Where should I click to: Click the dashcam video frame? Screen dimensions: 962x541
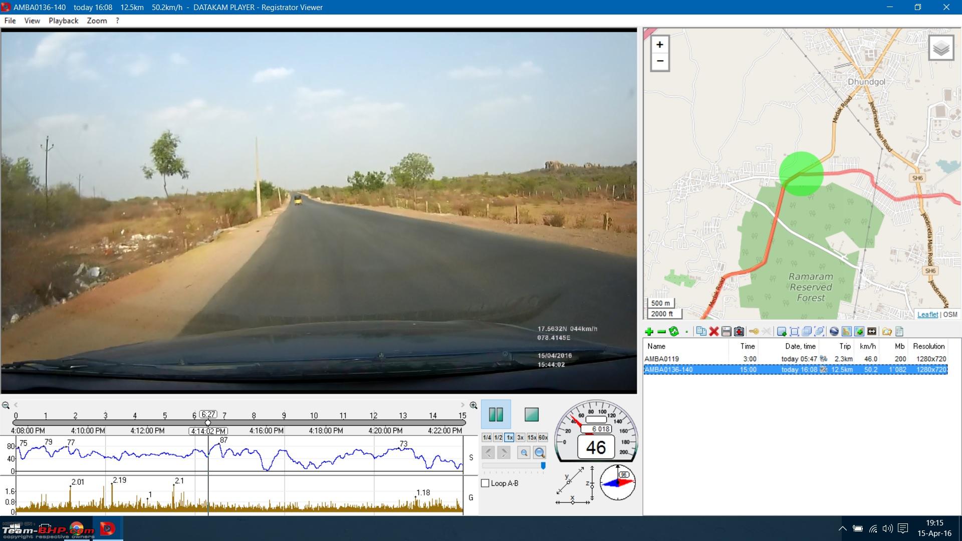click(x=319, y=211)
